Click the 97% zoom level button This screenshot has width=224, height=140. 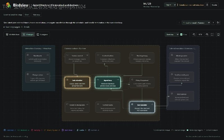(x=200, y=34)
